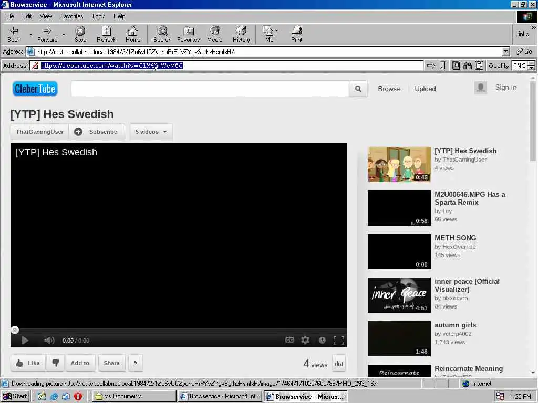Open the View menu
The height and width of the screenshot is (403, 538).
click(x=46, y=16)
